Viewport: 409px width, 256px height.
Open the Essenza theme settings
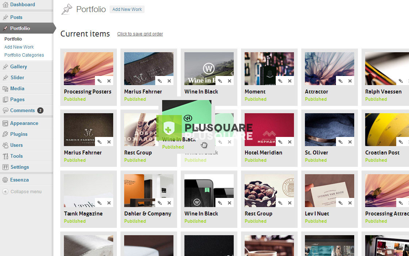pos(19,180)
